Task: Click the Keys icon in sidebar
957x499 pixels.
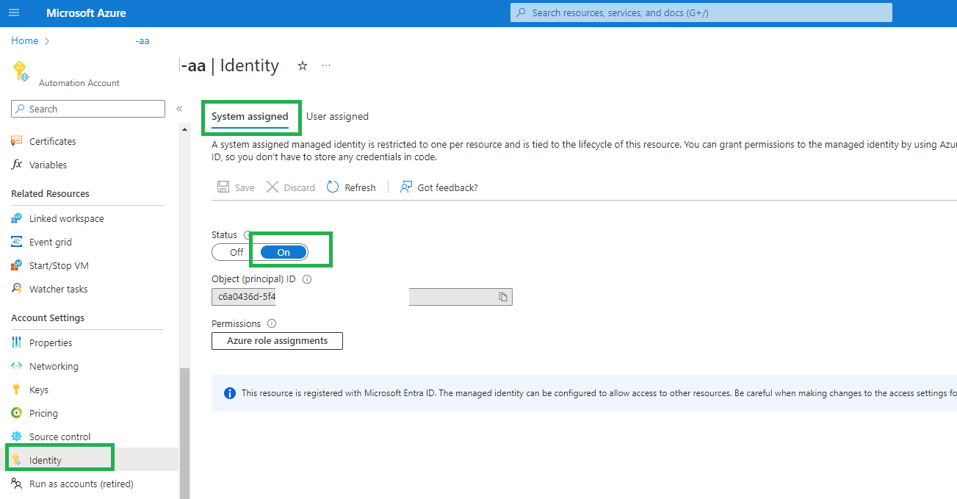Action: pyautogui.click(x=17, y=389)
